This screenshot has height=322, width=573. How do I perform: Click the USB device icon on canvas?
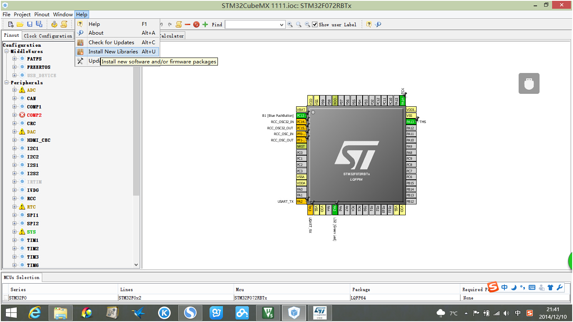pos(529,83)
